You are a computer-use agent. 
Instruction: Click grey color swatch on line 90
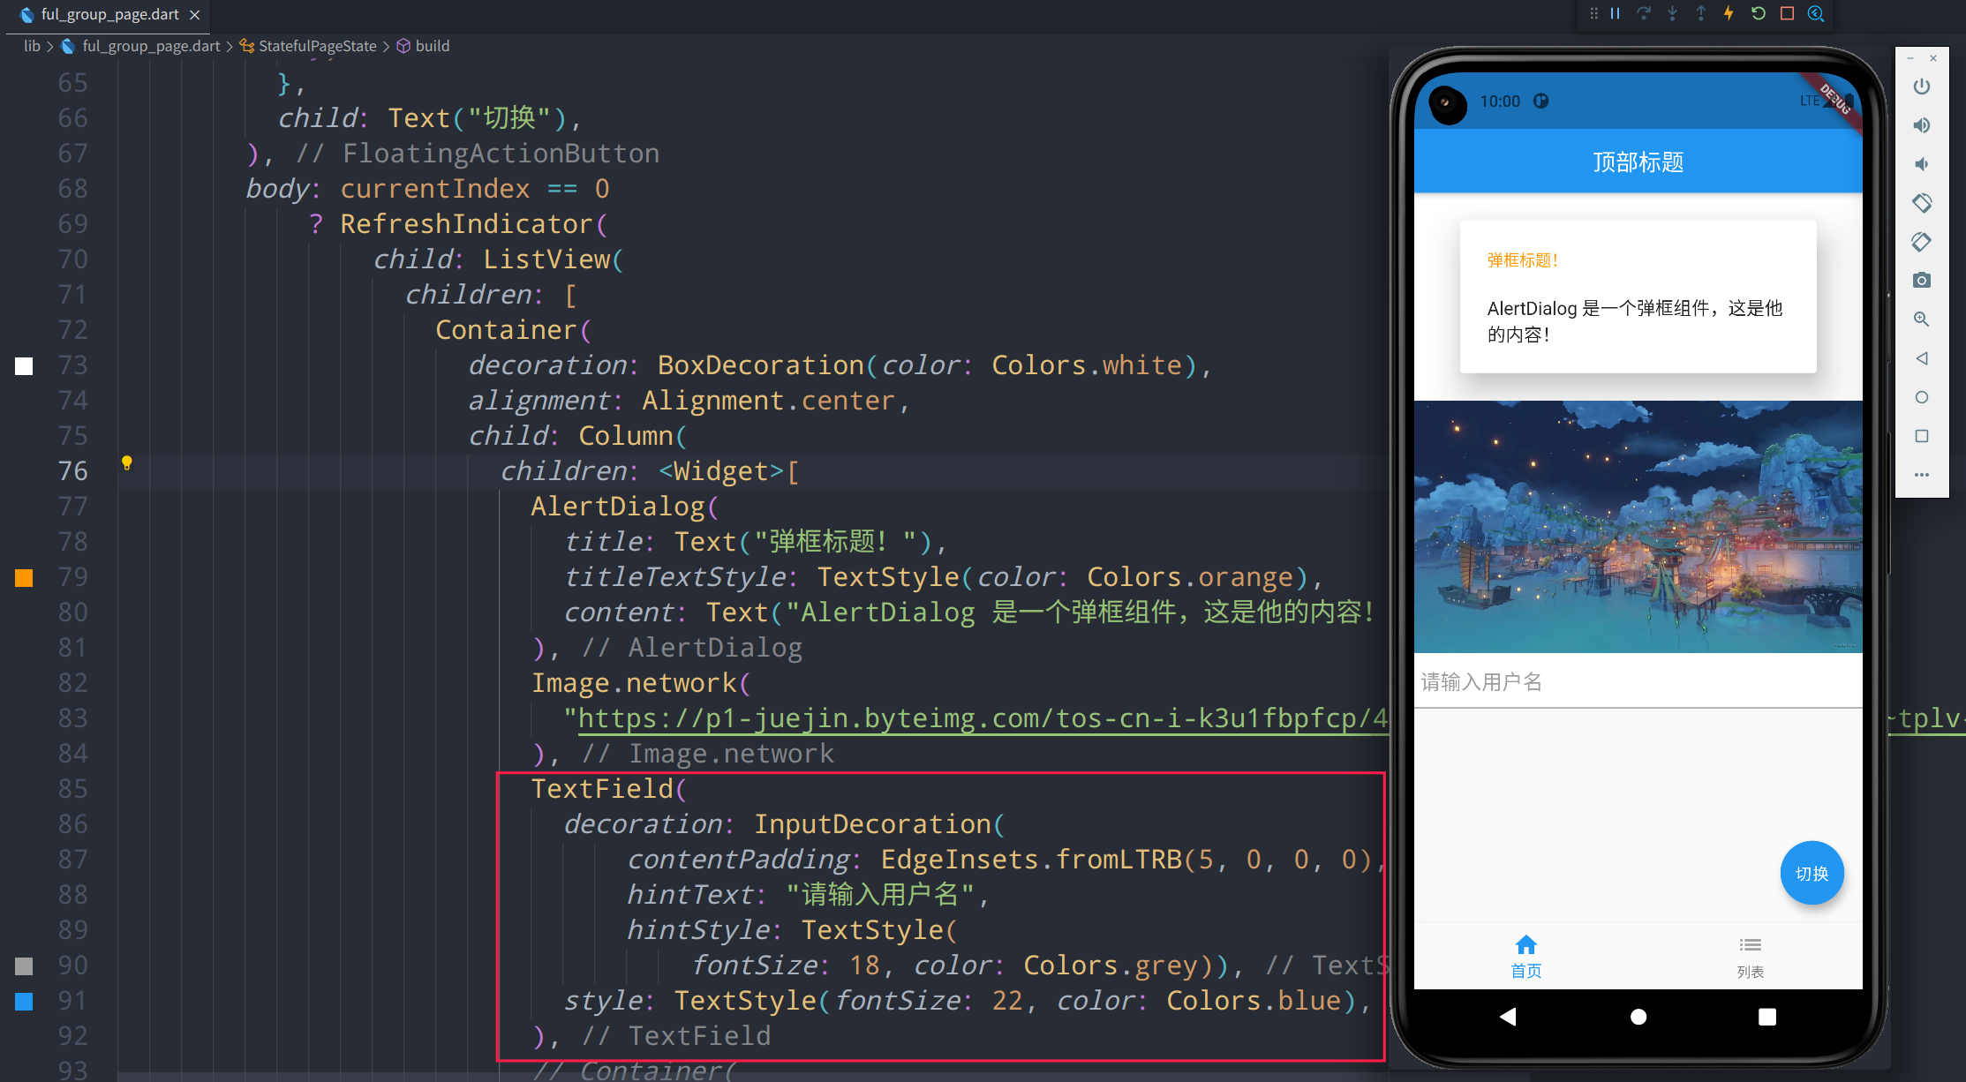coord(24,966)
